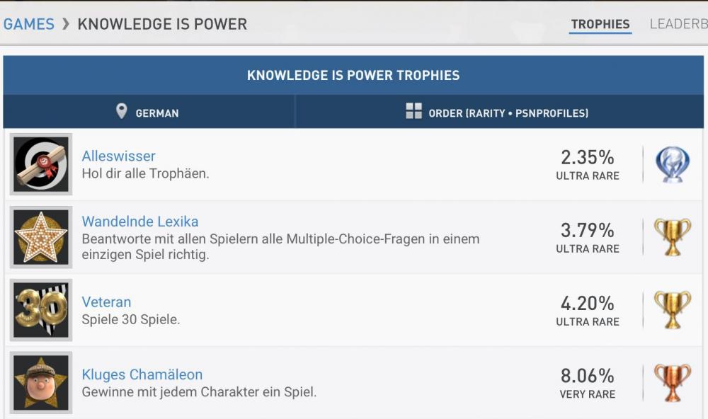This screenshot has width=708, height=419.
Task: Click the gold trophy icon for Wandelnde Lexika
Action: (672, 237)
